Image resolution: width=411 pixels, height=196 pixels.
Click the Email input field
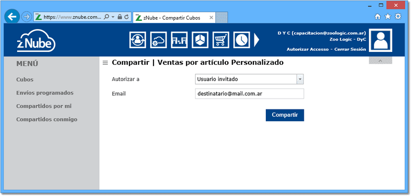point(249,94)
